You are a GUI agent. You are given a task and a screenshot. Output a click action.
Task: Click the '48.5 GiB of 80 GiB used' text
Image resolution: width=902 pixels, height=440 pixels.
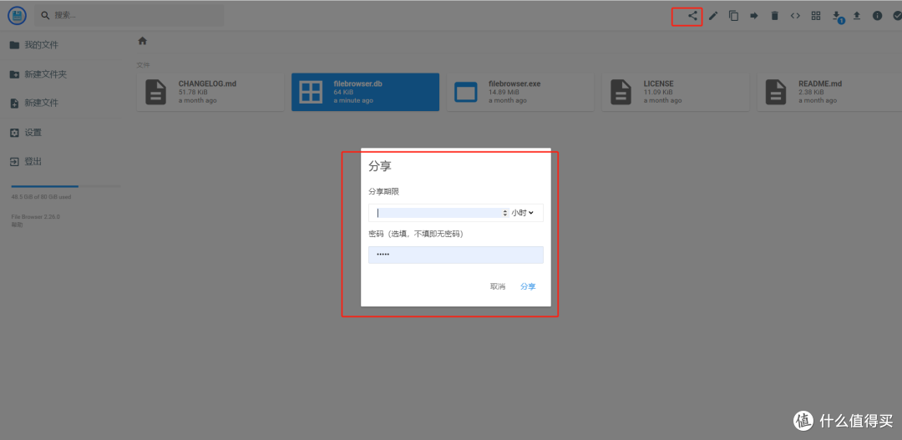pos(42,197)
